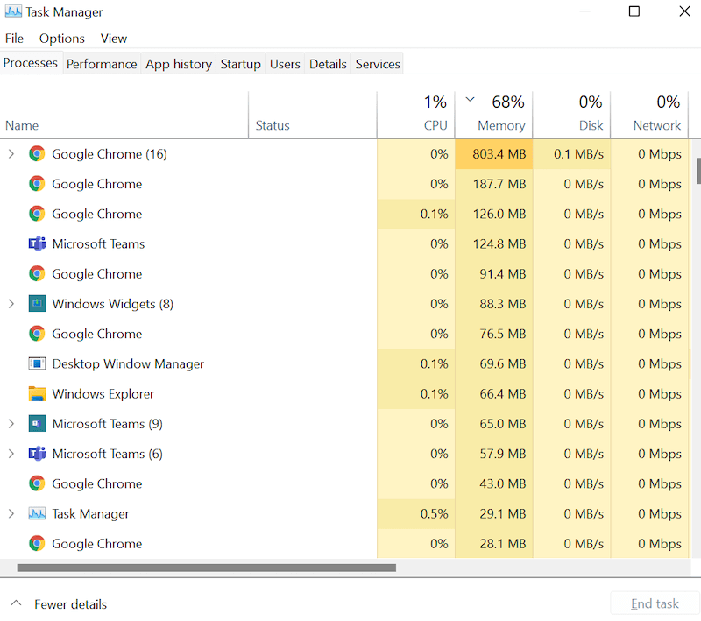
Task: Open the Options menu
Action: [62, 39]
